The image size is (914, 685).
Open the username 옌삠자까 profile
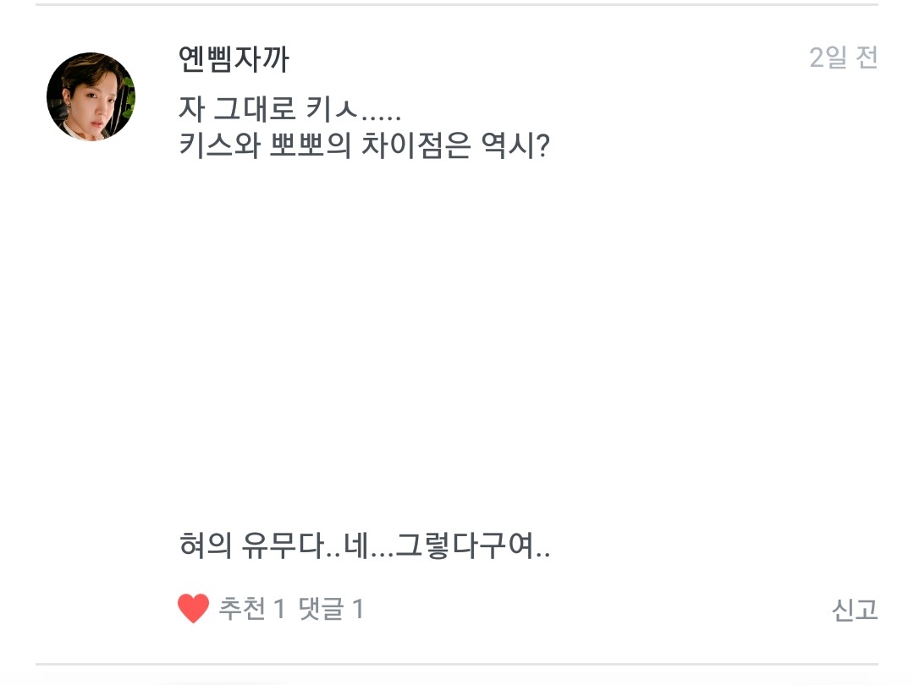pos(234,59)
